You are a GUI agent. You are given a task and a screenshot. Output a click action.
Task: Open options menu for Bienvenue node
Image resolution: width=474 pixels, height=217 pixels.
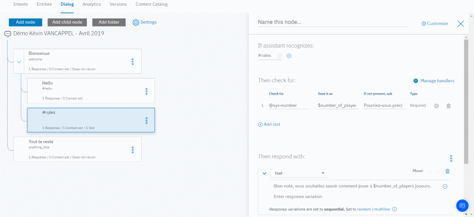point(133,62)
